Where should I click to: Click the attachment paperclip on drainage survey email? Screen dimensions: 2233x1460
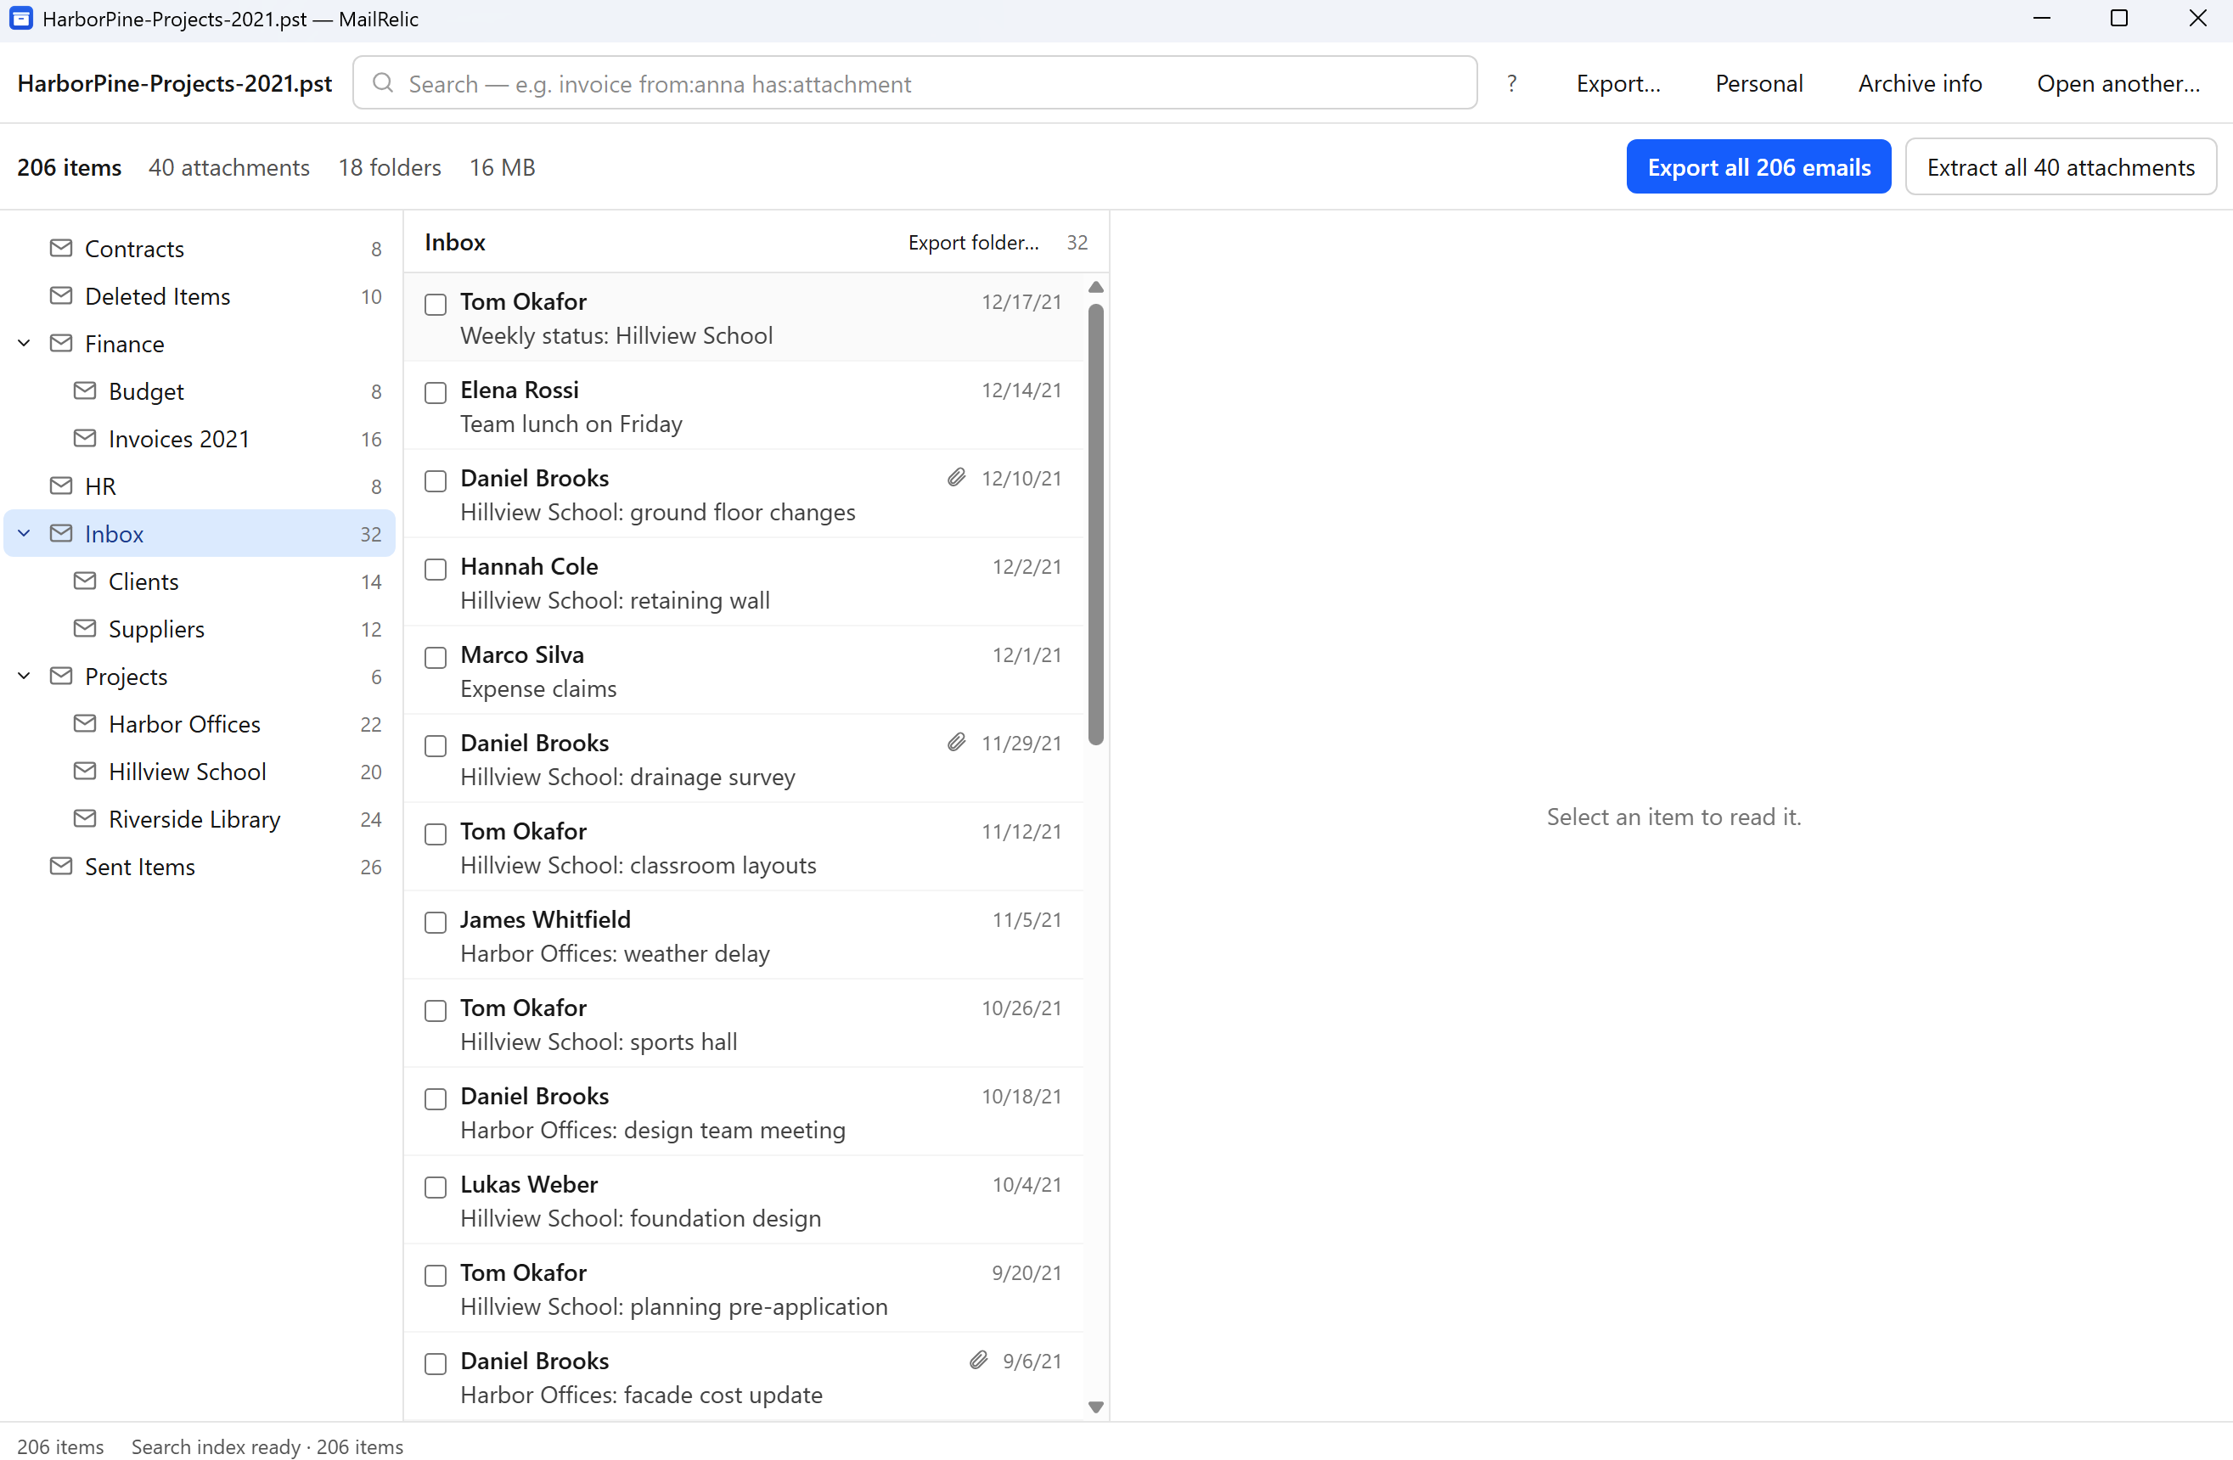[956, 742]
